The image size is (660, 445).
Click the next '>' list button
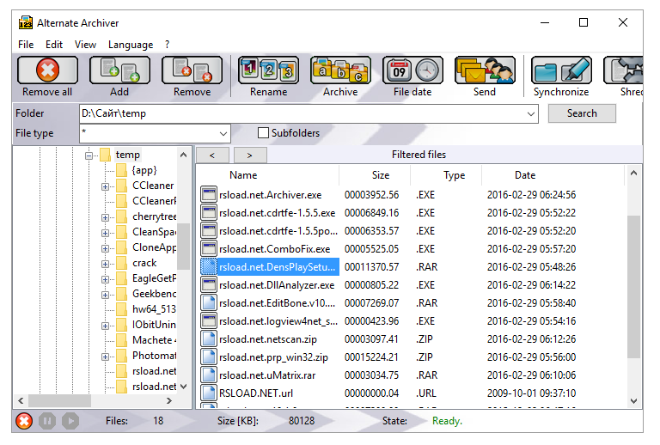250,155
